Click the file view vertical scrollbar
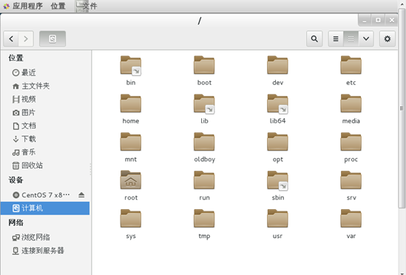406x275 pixels. (402, 109)
